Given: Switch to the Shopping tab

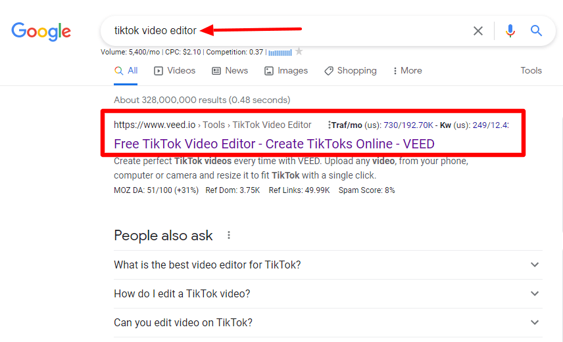Looking at the screenshot, I should 351,71.
